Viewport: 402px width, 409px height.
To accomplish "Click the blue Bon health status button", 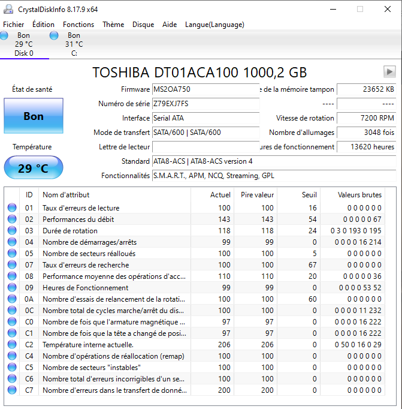I will pos(34,116).
